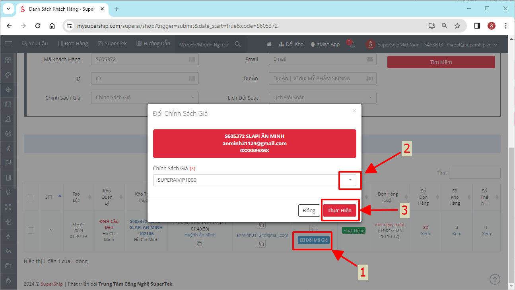Sort by the Đơn Hàng Cuối column

pyautogui.click(x=390, y=197)
